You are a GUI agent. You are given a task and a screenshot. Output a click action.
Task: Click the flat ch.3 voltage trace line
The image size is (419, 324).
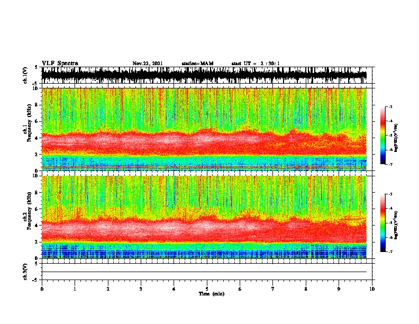point(204,272)
